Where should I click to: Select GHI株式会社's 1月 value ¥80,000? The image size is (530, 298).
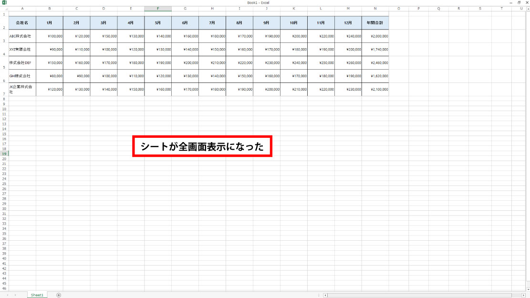[x=49, y=76]
